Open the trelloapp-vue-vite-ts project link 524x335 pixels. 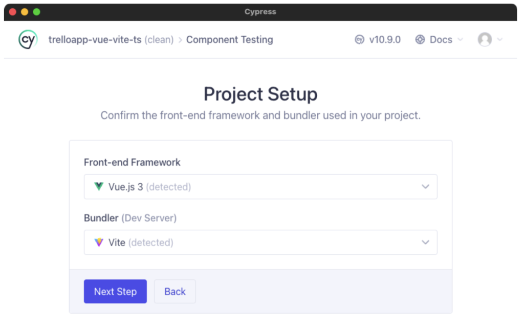tap(95, 39)
